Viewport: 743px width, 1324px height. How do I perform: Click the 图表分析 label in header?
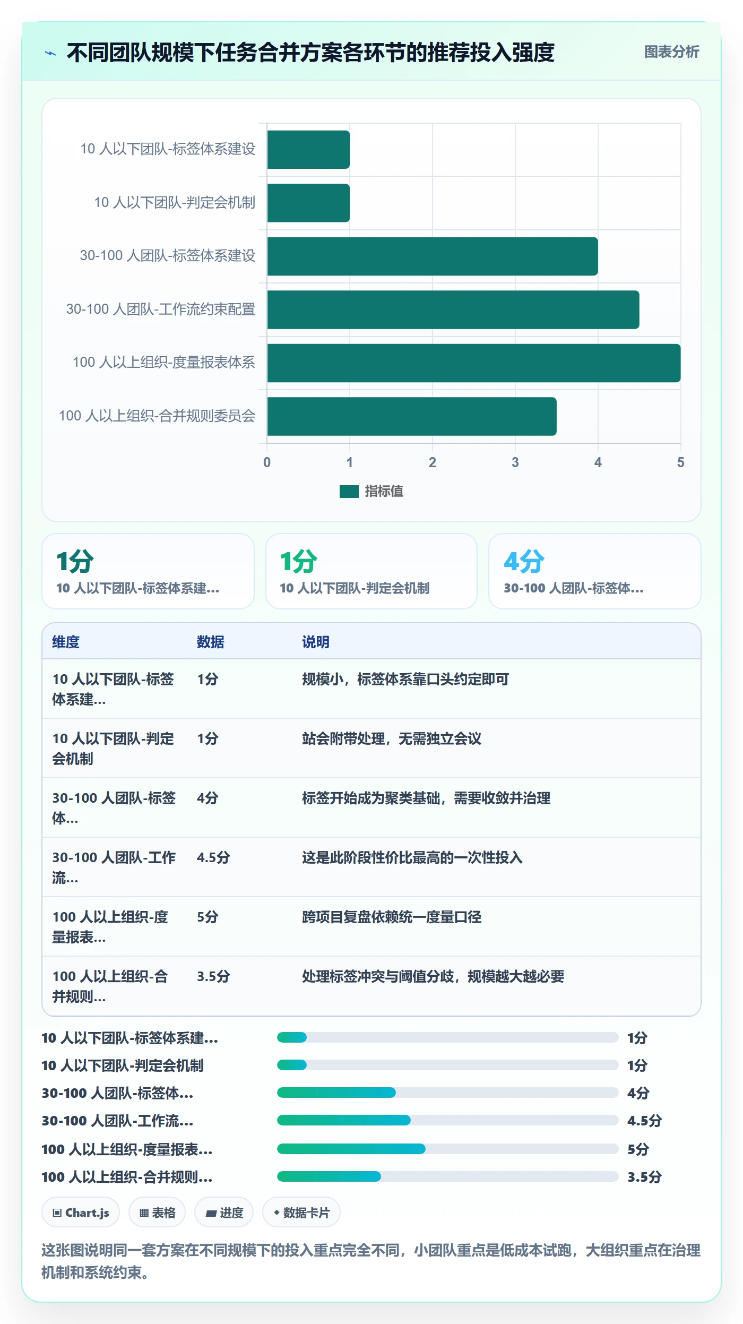tap(671, 52)
